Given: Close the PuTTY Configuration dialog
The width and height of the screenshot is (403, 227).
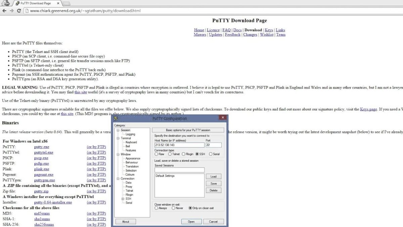Looking at the screenshot, I should click(222, 118).
